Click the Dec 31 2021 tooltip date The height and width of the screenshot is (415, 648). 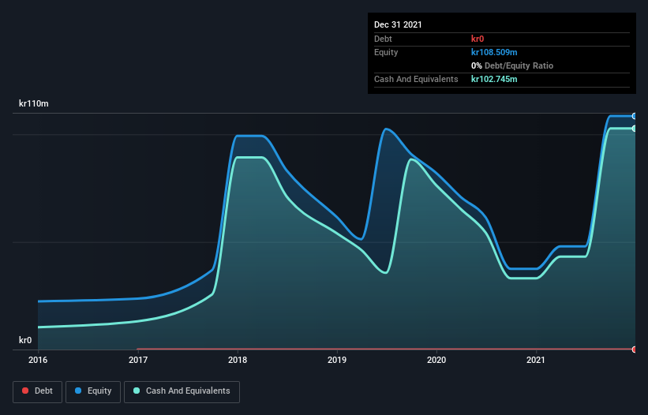[398, 24]
